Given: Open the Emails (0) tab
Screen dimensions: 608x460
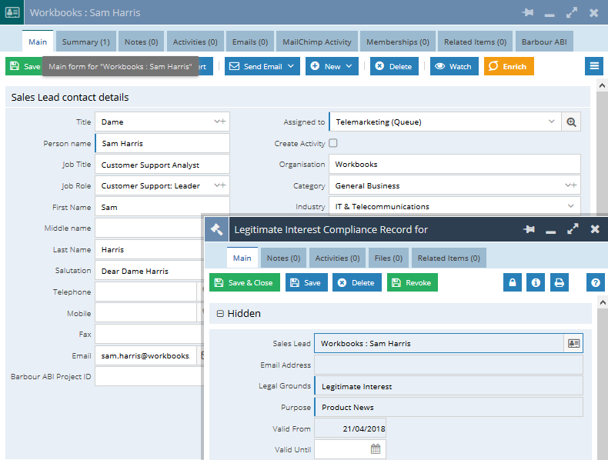Looking at the screenshot, I should 250,42.
